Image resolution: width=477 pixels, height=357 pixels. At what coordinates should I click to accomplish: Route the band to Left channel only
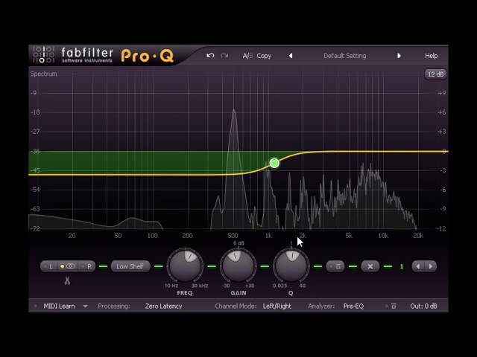(x=49, y=266)
